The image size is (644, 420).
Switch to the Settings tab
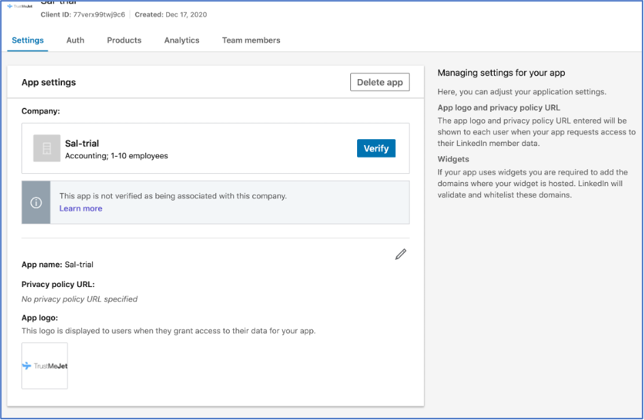pos(27,40)
